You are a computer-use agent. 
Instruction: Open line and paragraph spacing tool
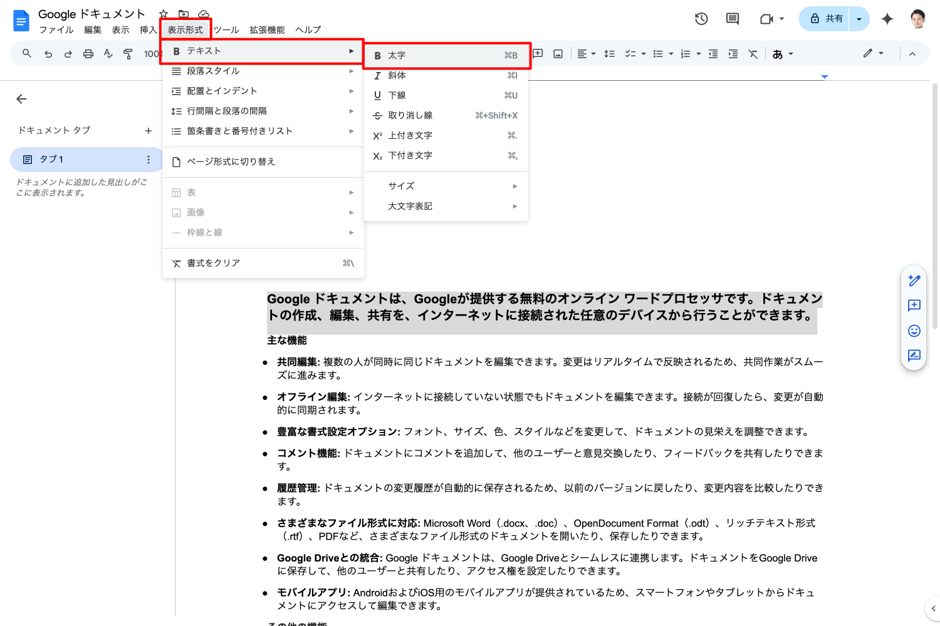(609, 54)
